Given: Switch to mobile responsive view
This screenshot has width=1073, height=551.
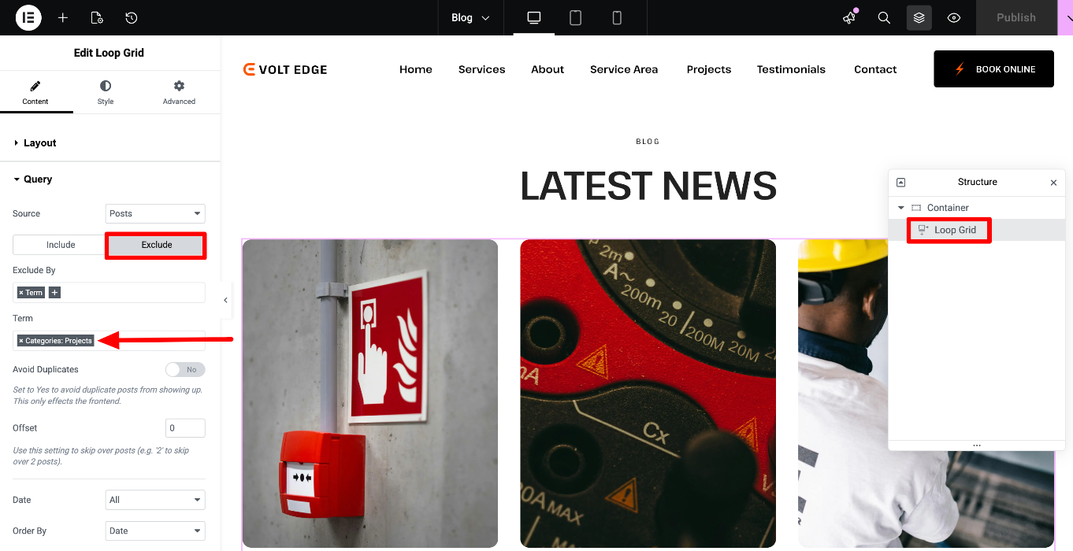Looking at the screenshot, I should pos(617,17).
